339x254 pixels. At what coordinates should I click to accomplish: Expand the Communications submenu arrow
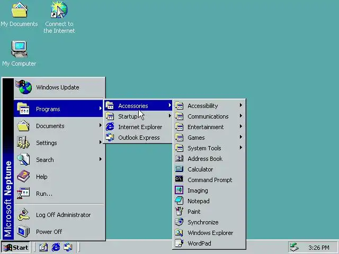coord(241,116)
